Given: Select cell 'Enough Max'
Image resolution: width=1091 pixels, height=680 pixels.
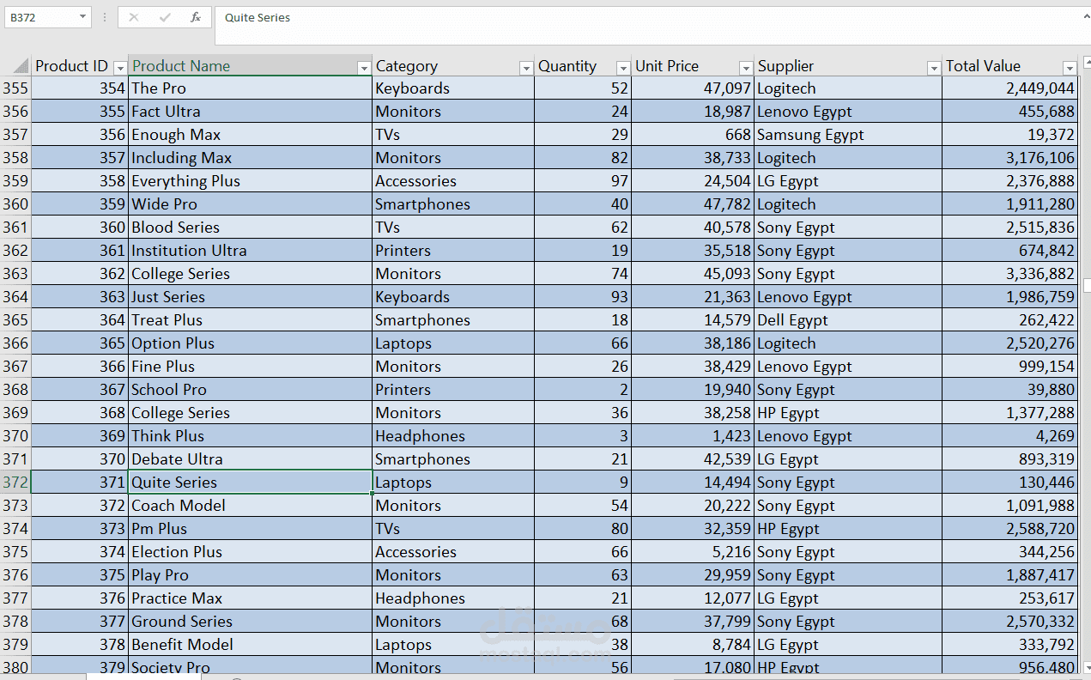Looking at the screenshot, I should (x=250, y=135).
